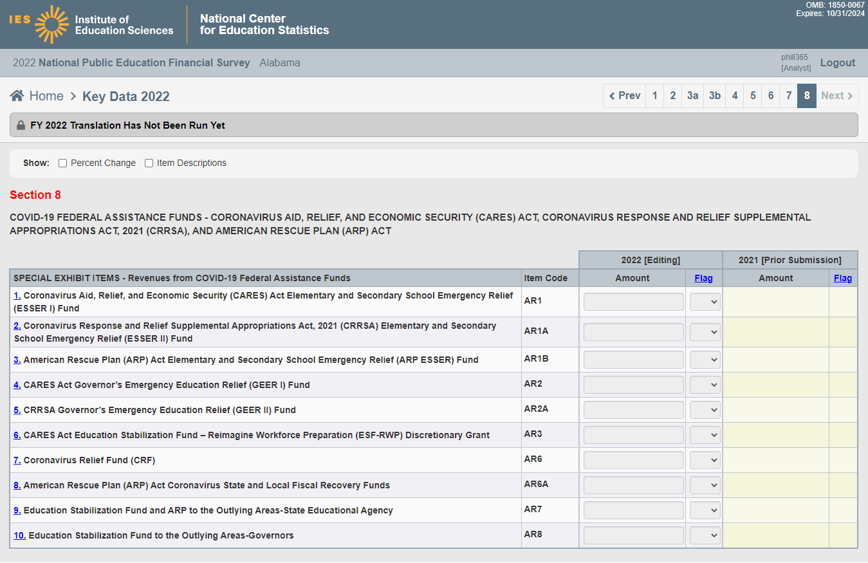The width and height of the screenshot is (868, 563).
Task: Select page 1 in pagination
Action: point(654,96)
